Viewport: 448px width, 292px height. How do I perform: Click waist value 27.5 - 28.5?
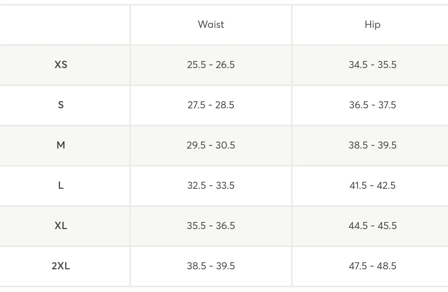[x=211, y=105]
